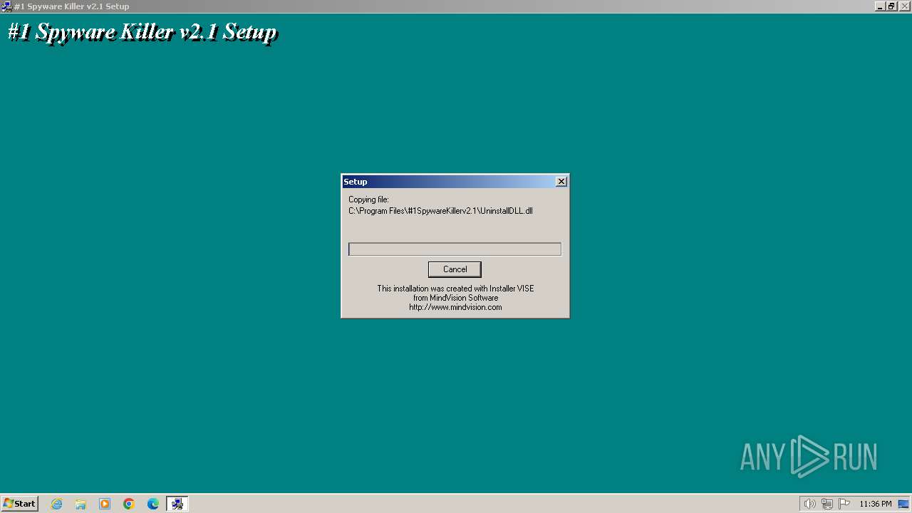This screenshot has height=513, width=912.
Task: Minimize the Spyware Killer Setup window
Action: [880, 6]
